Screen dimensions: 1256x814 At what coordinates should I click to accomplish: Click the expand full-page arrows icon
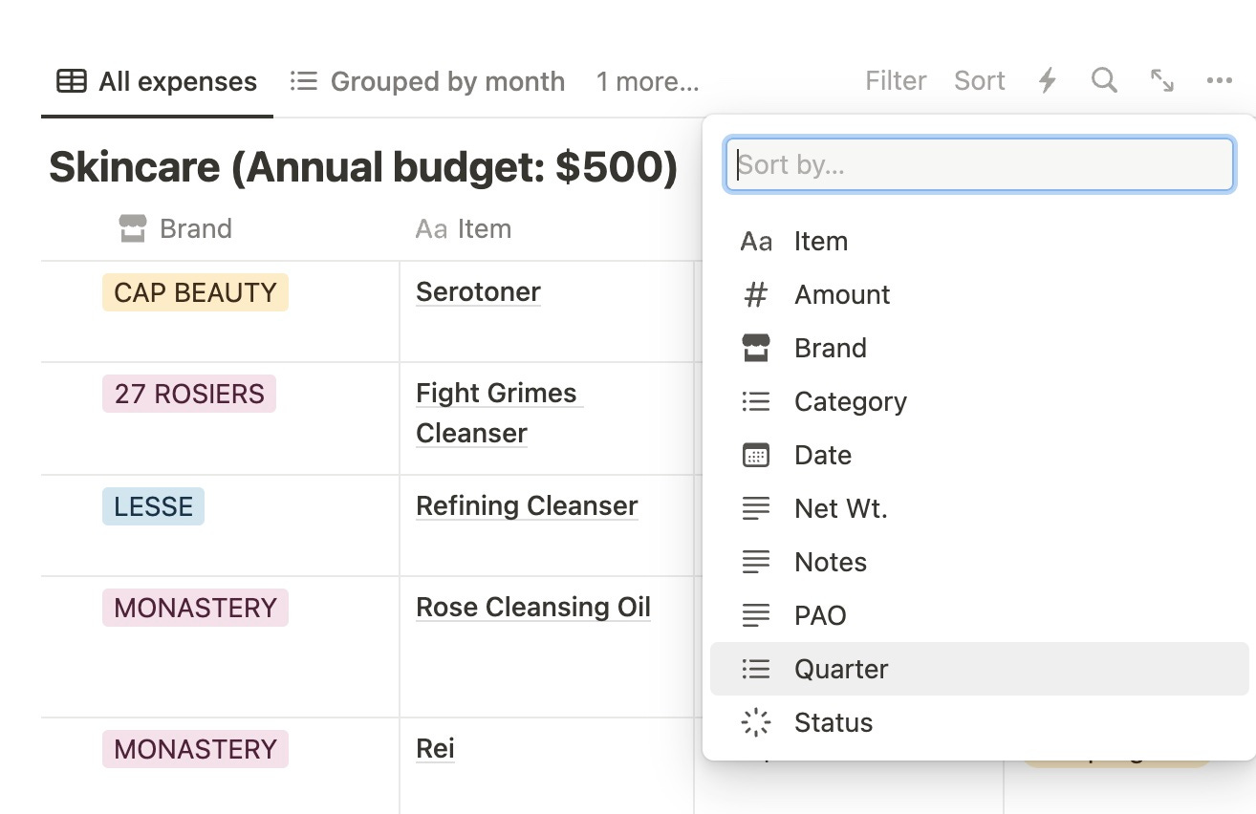point(1162,80)
